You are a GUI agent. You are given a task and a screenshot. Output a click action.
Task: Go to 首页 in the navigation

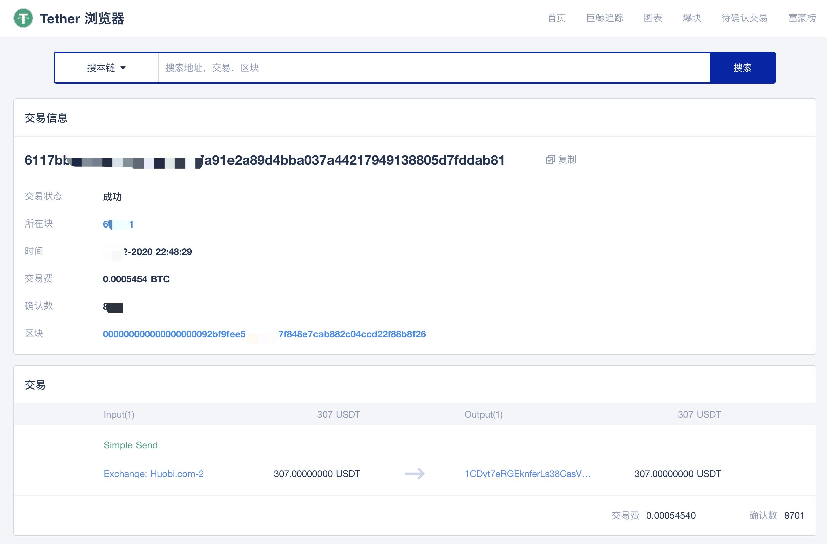pyautogui.click(x=556, y=18)
